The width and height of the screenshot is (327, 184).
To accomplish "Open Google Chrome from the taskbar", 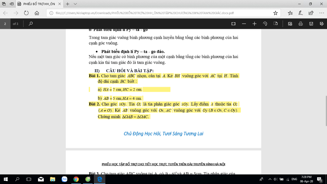I will click(76, 179).
